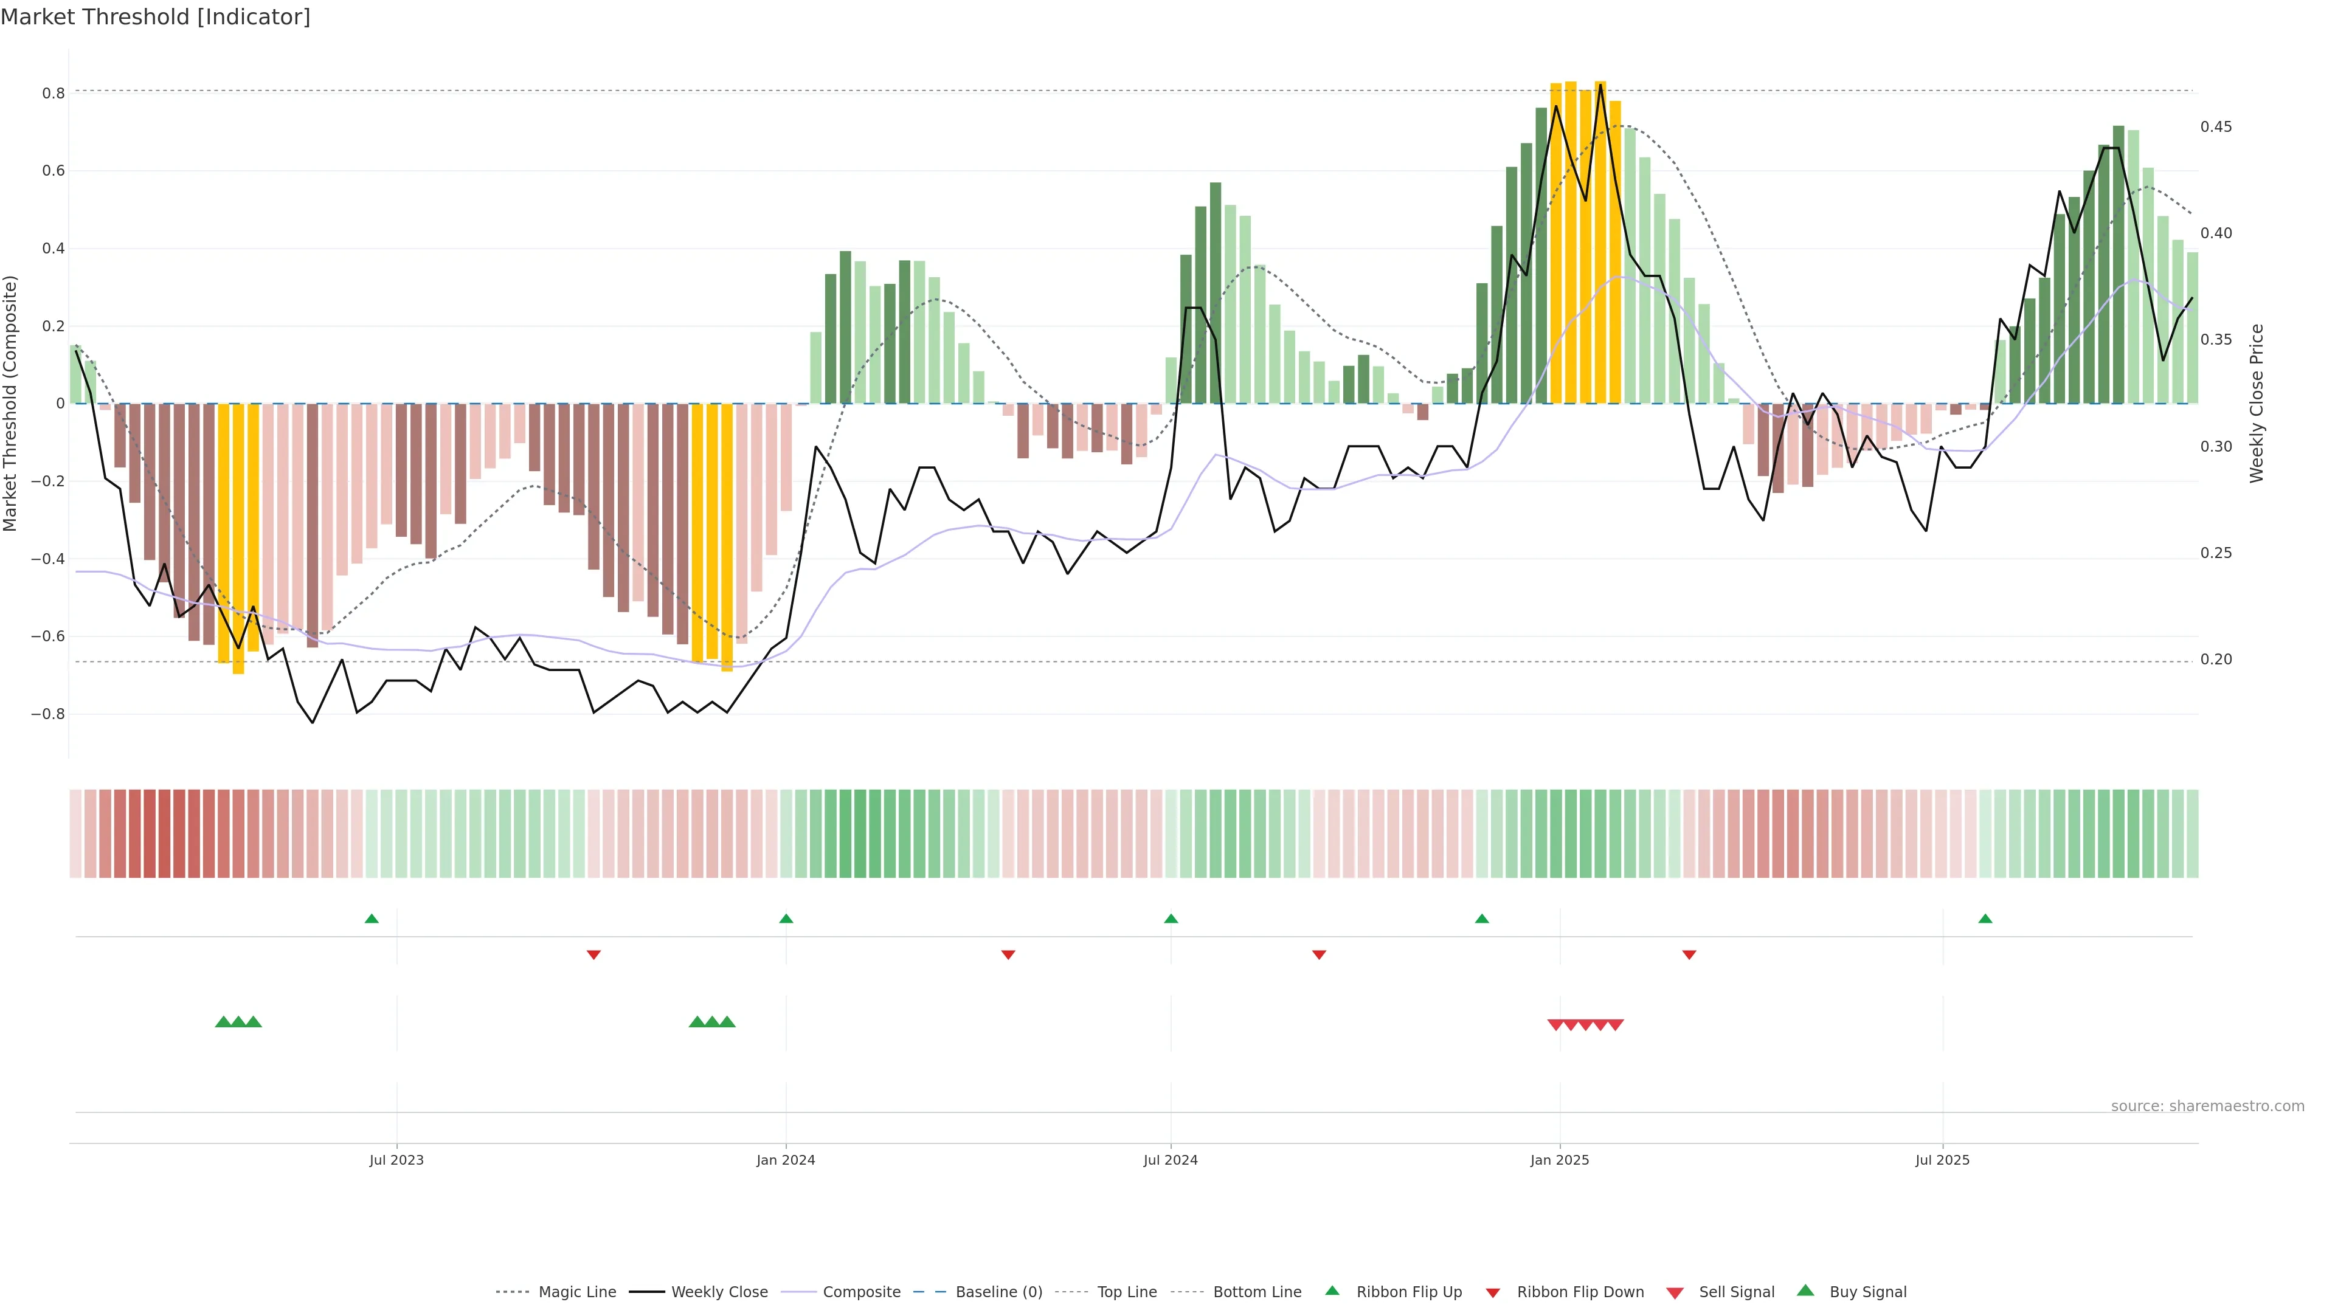Click ribbon flip up marker at Jul 2024
Screen dimensions: 2335x1313
tap(1171, 919)
